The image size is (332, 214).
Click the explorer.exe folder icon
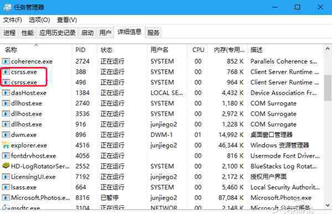pyautogui.click(x=6, y=145)
